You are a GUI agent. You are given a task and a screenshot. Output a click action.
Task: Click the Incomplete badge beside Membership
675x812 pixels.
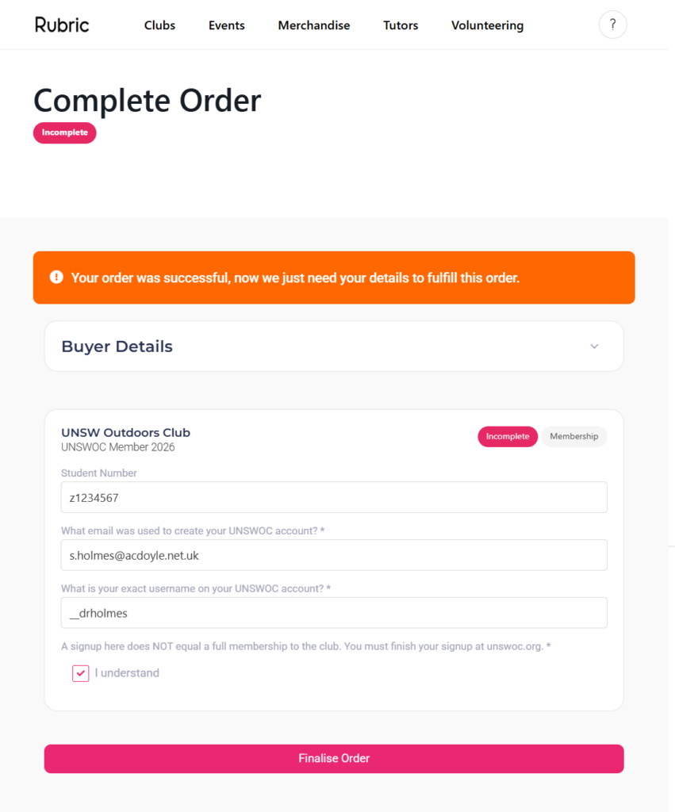point(507,437)
